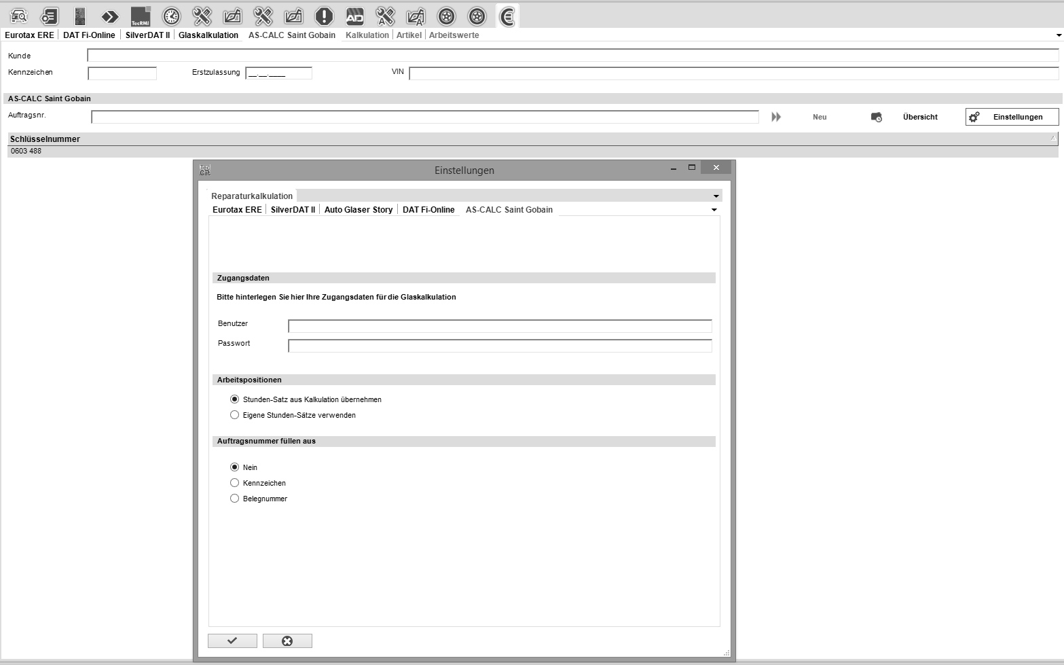The width and height of the screenshot is (1064, 665).
Task: Click the Übersicht history icon
Action: (x=877, y=117)
